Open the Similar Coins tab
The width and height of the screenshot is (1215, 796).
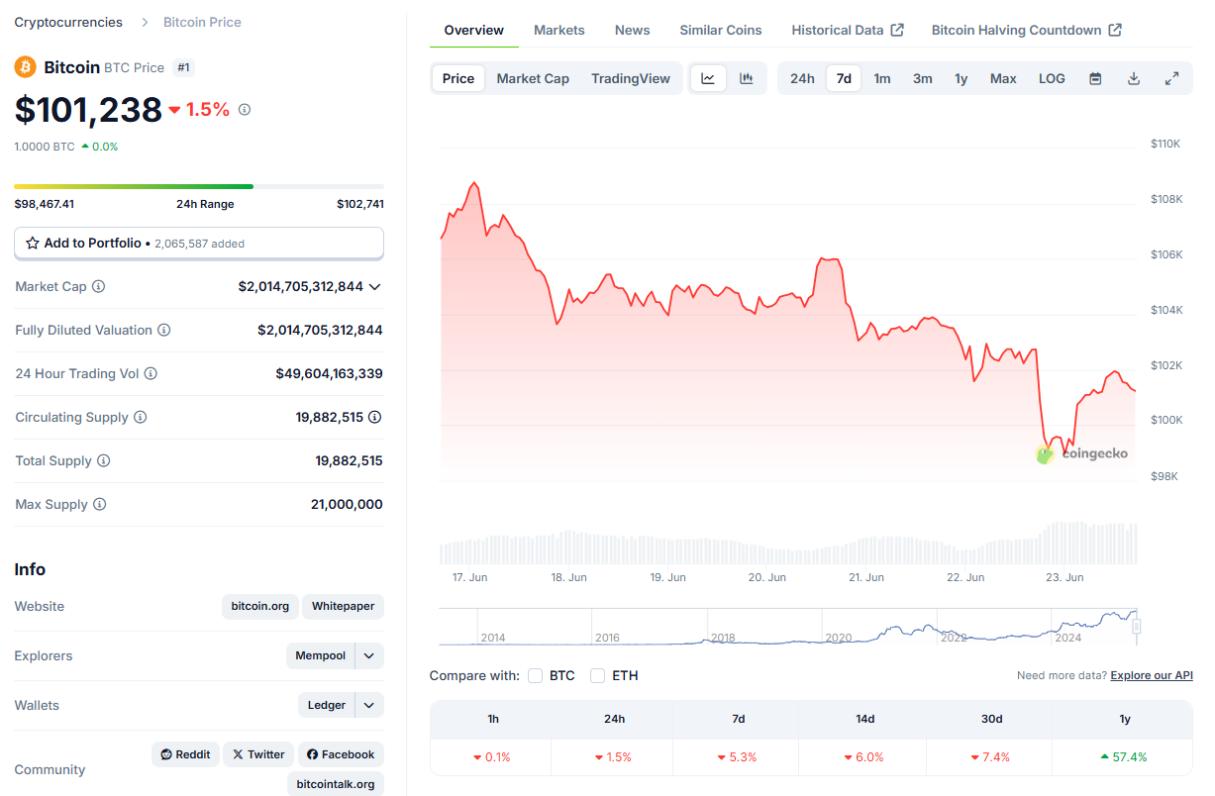point(721,30)
